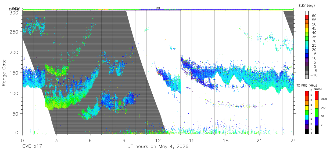Click the black segment of TX FRQ bar
330x152 pixels.
coord(307,132)
